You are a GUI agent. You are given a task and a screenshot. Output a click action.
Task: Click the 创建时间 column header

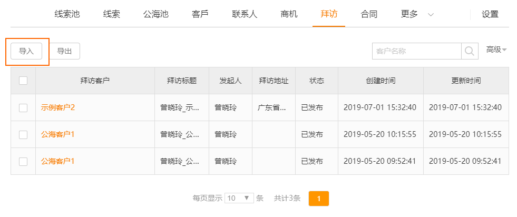point(381,81)
